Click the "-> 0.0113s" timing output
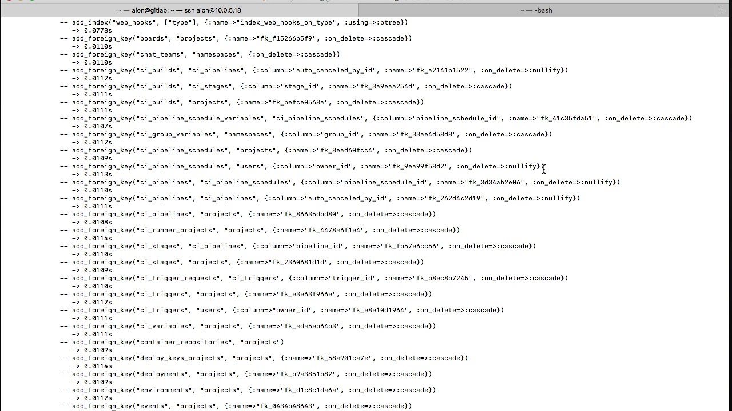 tap(92, 174)
